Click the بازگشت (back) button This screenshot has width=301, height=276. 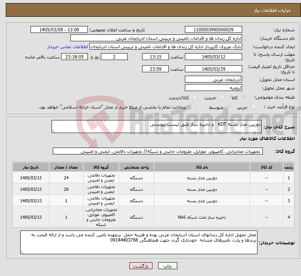coord(141,266)
